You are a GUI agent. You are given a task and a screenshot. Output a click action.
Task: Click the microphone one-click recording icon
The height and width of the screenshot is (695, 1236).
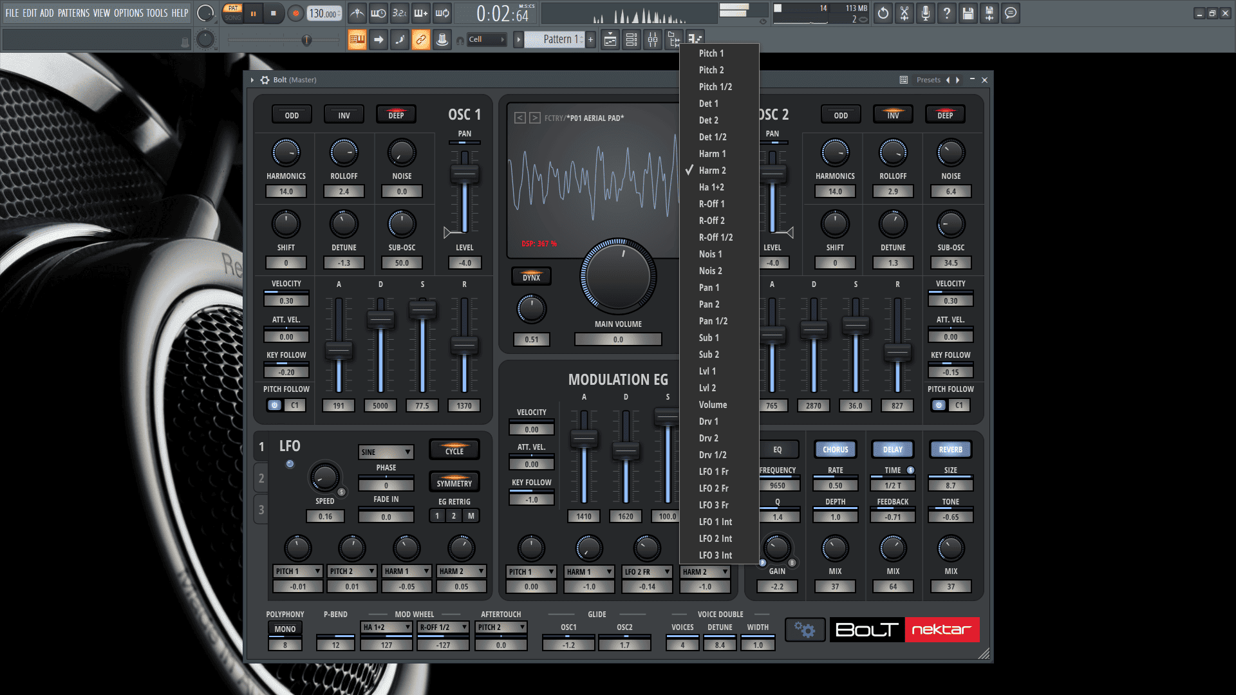coord(926,13)
